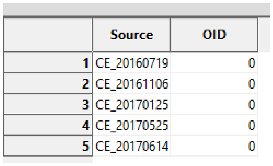Click the OID cell of row 2

(214, 84)
